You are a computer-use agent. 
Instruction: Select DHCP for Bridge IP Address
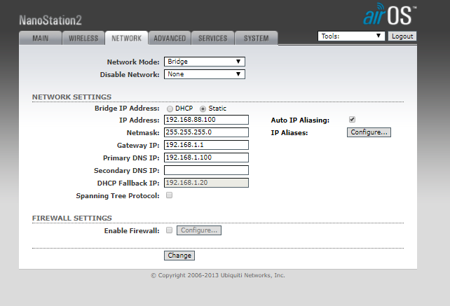pos(170,109)
